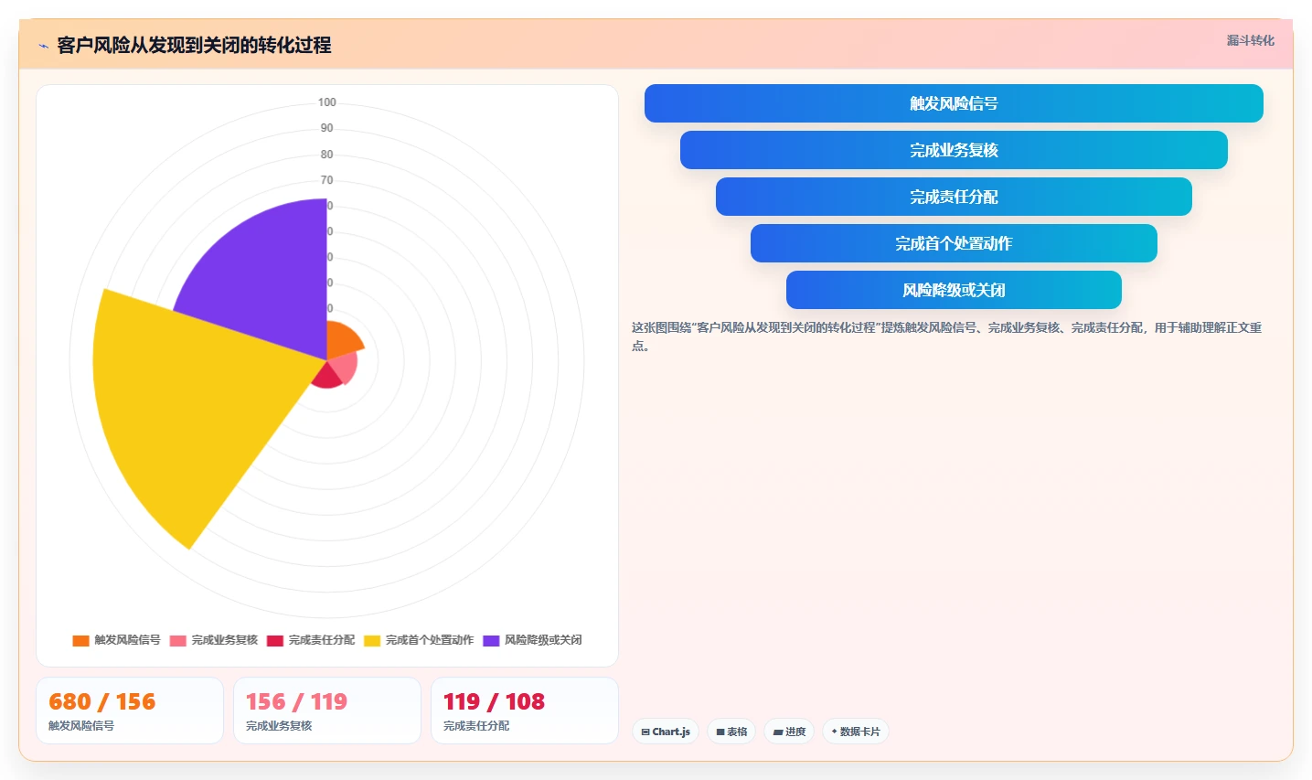Open the 680 / 156 data card
The height and width of the screenshot is (780, 1312).
click(130, 711)
